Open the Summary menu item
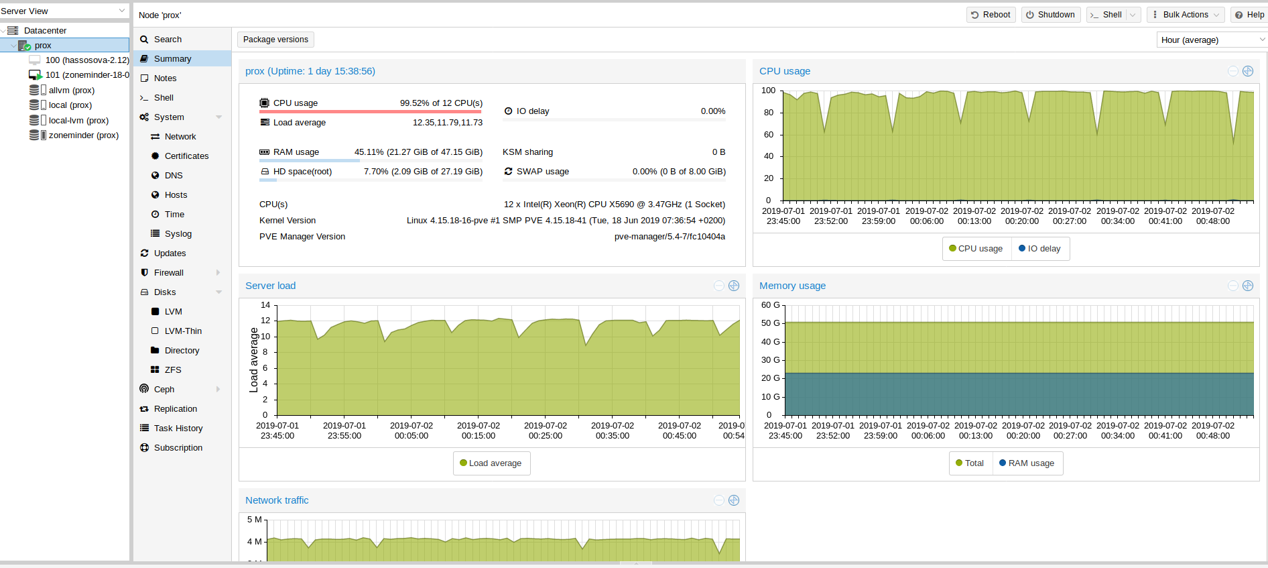Image resolution: width=1268 pixels, height=568 pixels. (182, 59)
